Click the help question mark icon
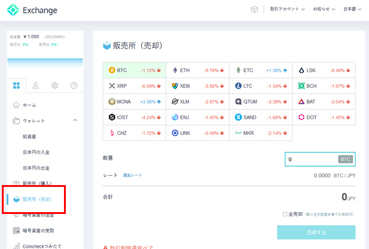Image resolution: width=369 pixels, height=249 pixels. (74, 85)
